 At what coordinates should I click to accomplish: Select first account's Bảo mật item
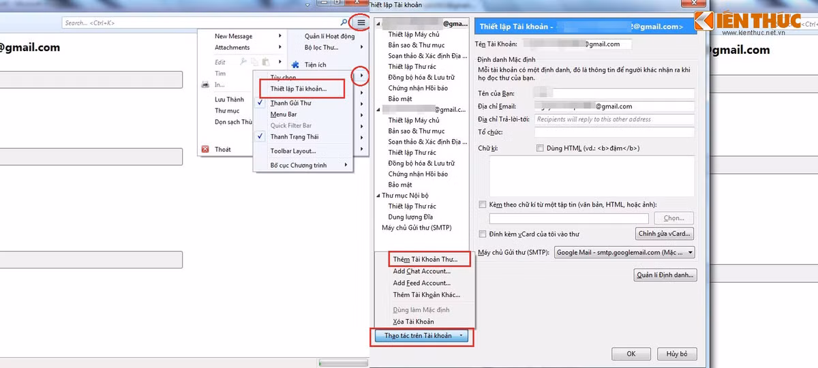tap(400, 99)
